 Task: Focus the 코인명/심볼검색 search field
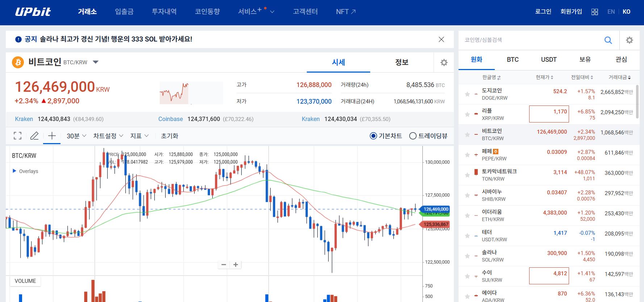click(x=528, y=40)
